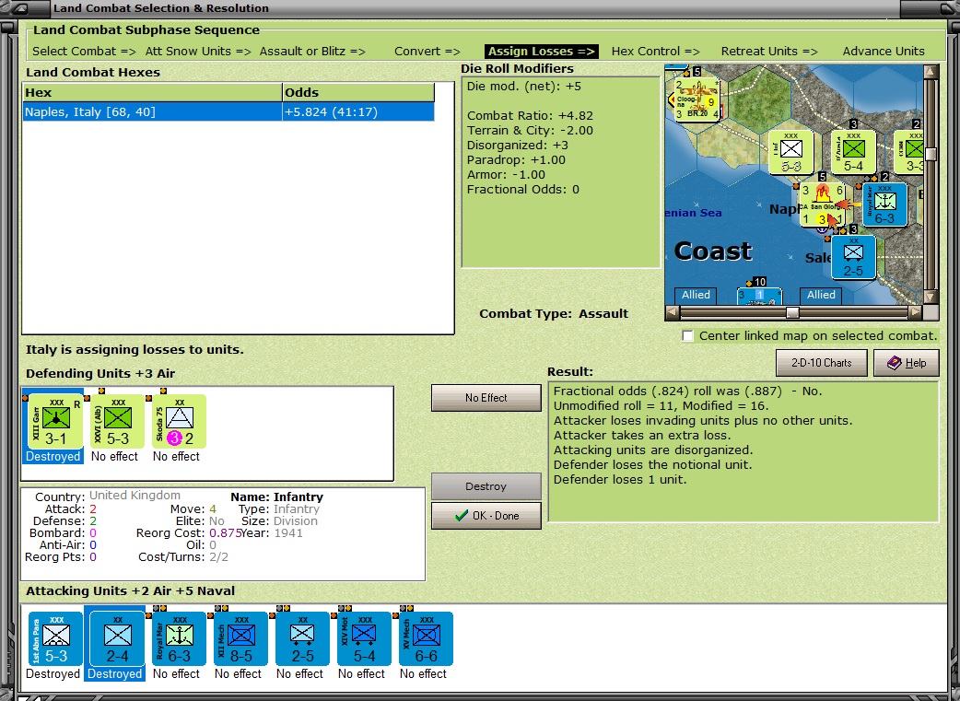Click the window title bar text
Viewport: 960px width, 701px height.
coord(161,8)
